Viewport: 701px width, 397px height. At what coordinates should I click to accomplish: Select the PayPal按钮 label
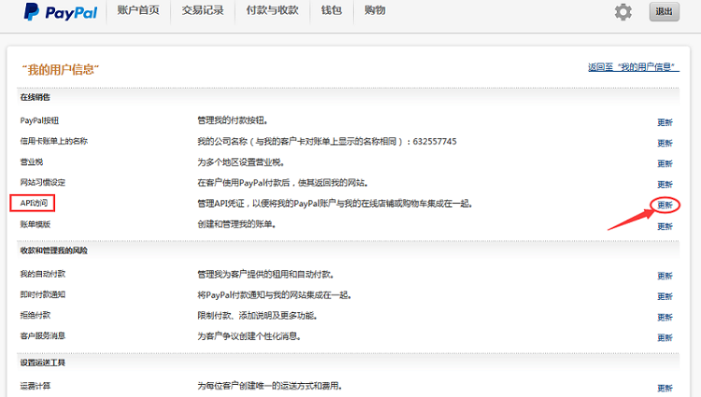coord(39,121)
